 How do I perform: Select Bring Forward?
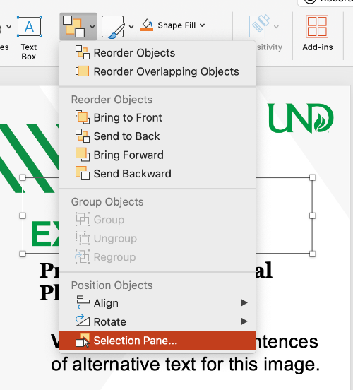[x=157, y=155]
